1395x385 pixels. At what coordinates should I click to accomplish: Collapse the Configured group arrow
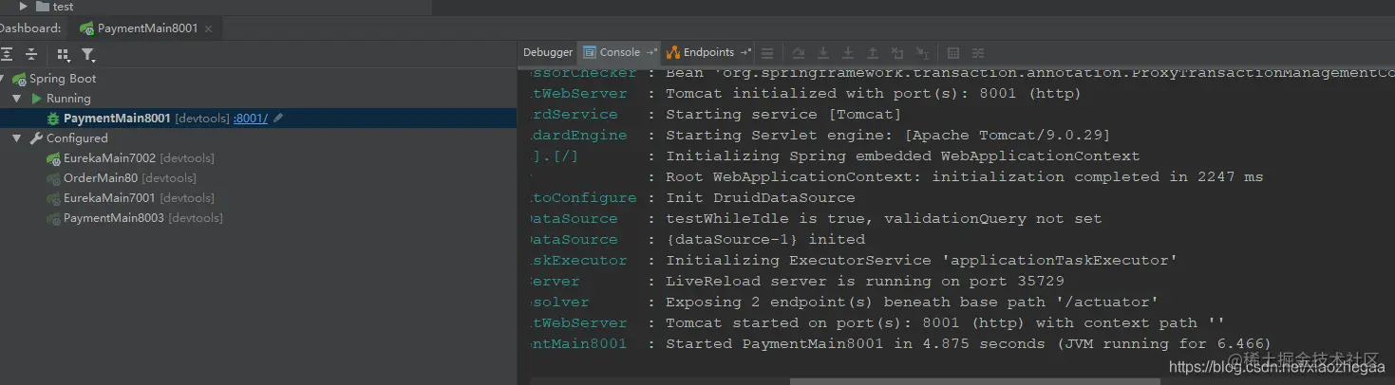point(17,138)
